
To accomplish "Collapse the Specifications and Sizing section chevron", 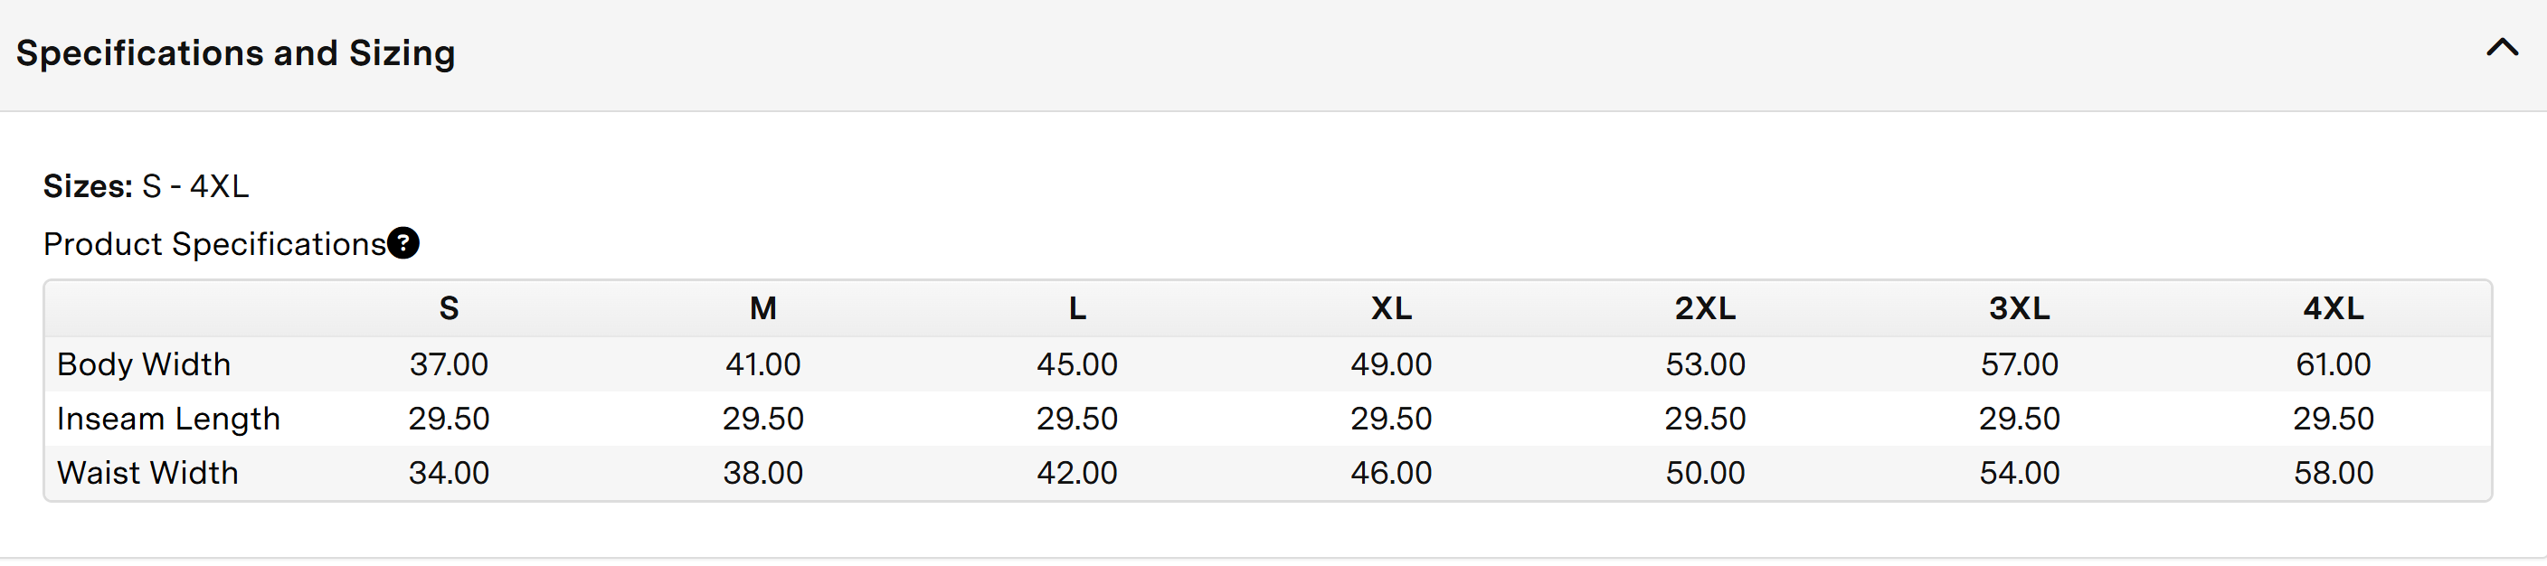I will 2502,47.
